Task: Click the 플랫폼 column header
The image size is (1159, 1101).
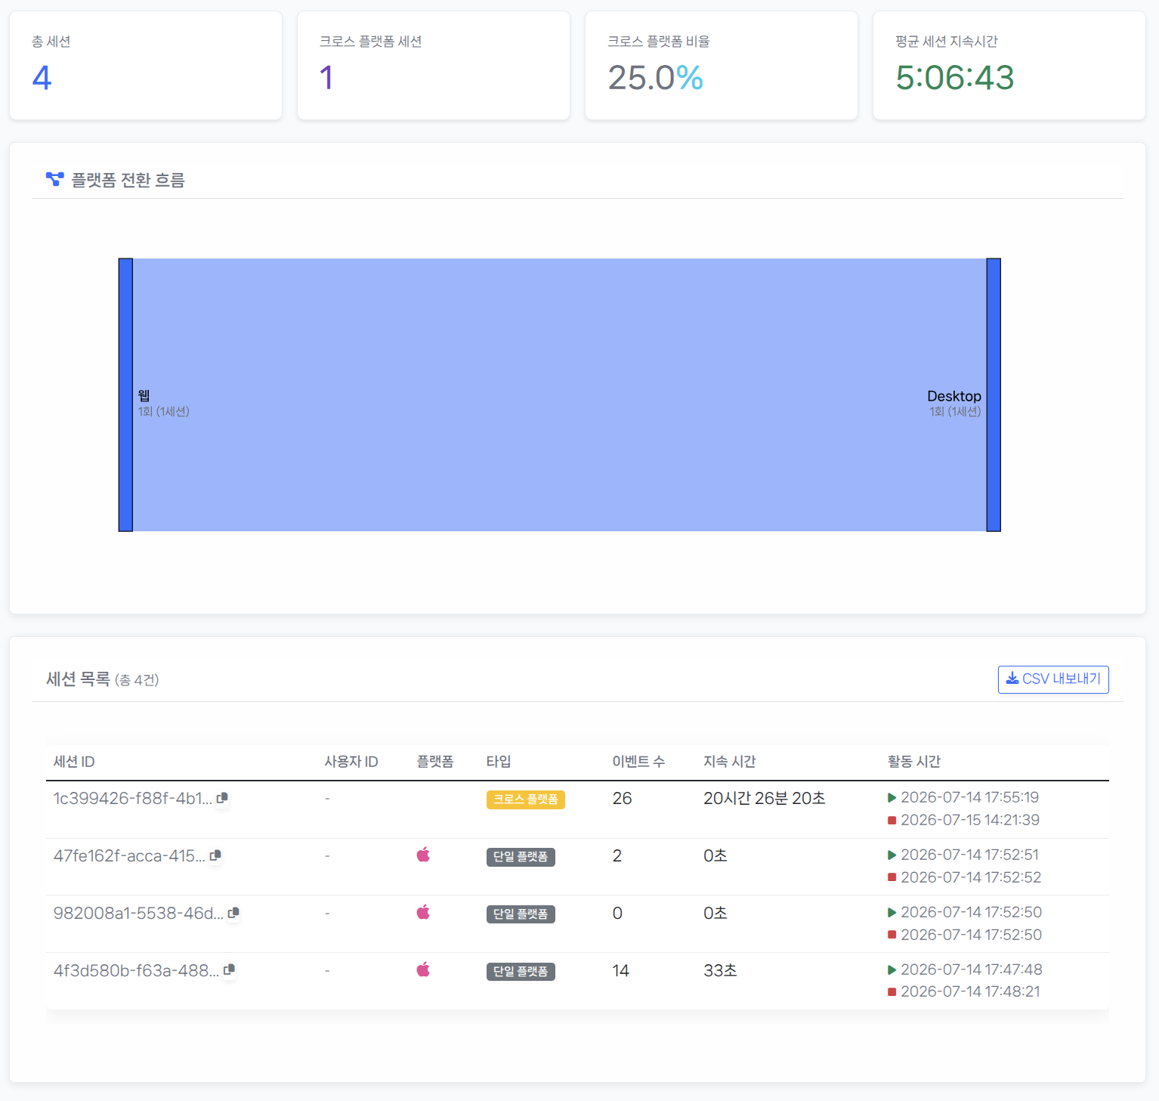Action: pos(435,762)
